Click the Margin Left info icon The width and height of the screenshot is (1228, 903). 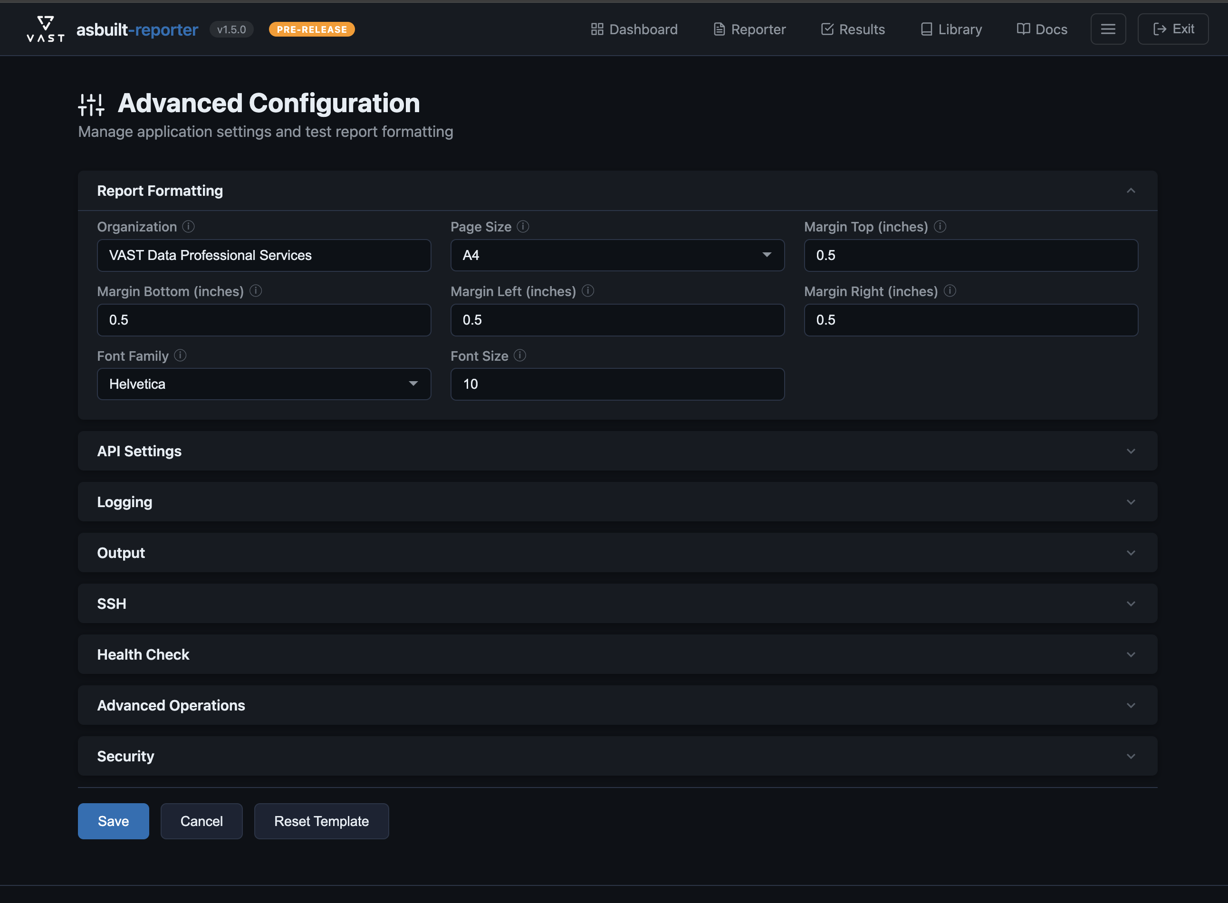click(588, 291)
